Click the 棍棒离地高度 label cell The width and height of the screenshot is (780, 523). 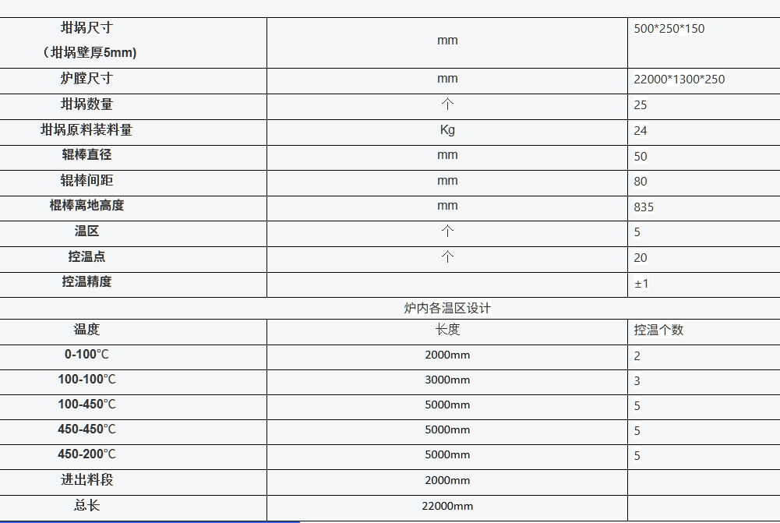point(86,206)
